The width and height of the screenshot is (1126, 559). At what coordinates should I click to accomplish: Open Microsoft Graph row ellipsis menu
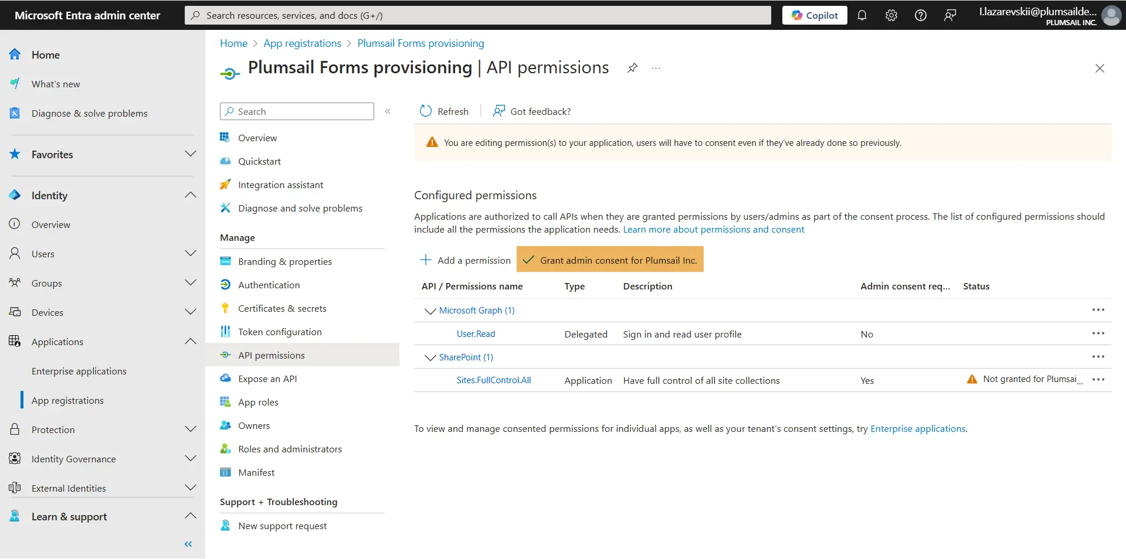click(1098, 310)
